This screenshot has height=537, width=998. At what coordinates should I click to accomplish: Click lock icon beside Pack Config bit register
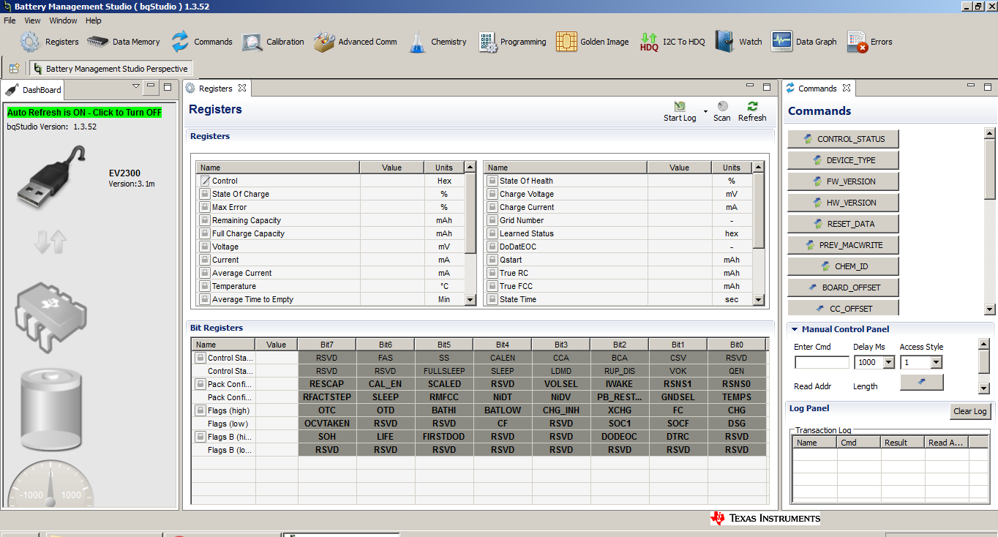(200, 384)
